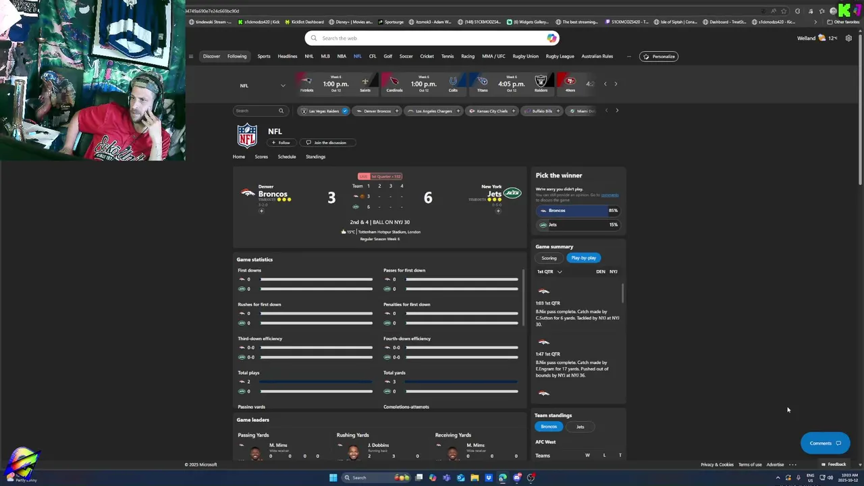The height and width of the screenshot is (486, 864).
Task: Click Join the discussion
Action: coord(327,142)
